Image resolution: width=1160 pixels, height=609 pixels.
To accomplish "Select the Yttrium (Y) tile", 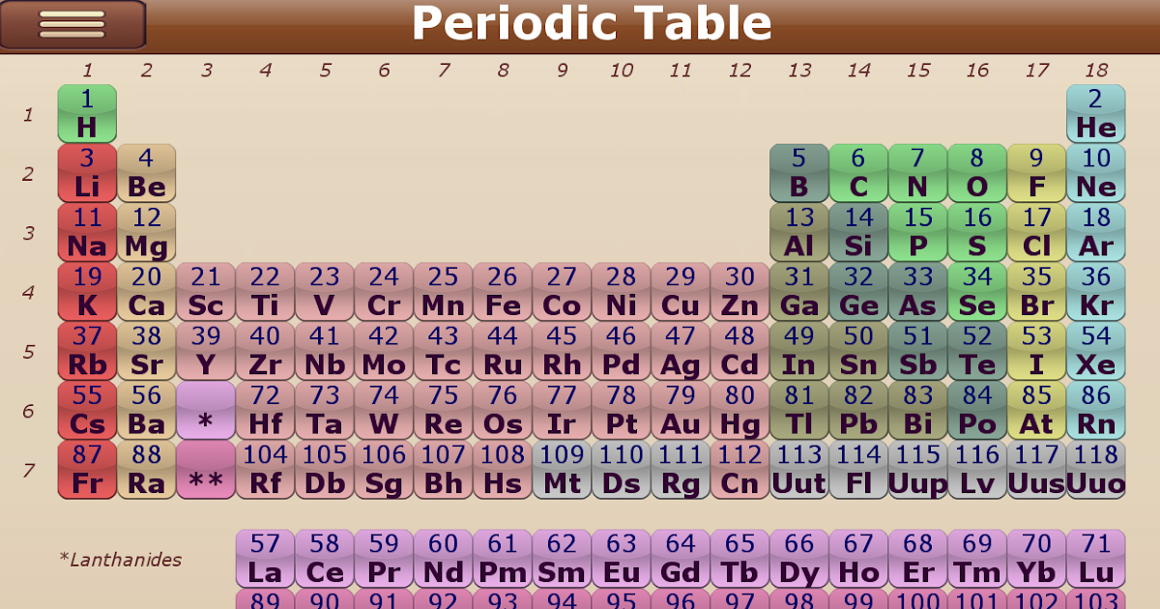I will pos(206,351).
